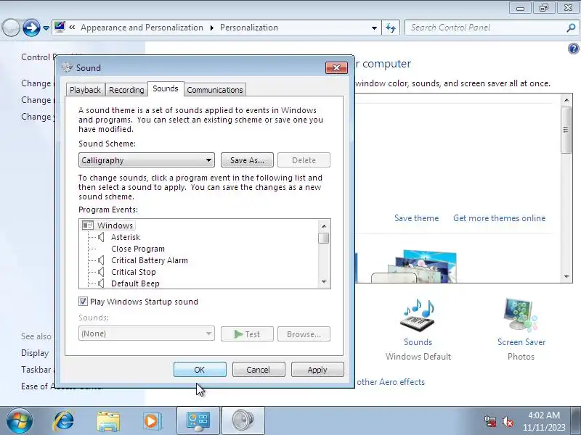Launch Internet Explorer from taskbar
The image size is (581, 435).
pyautogui.click(x=64, y=420)
